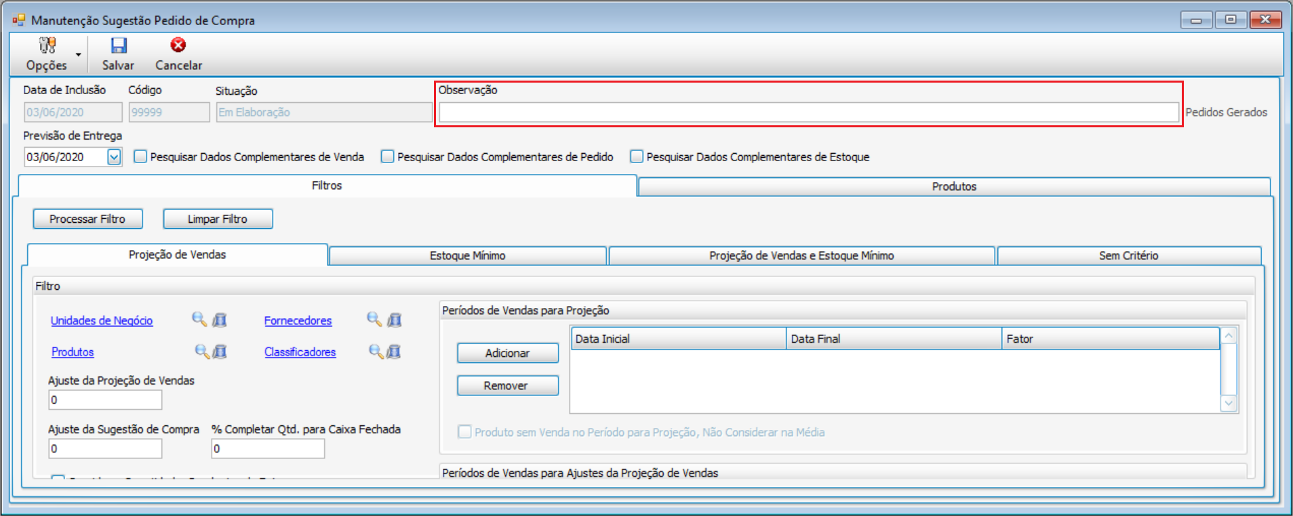The height and width of the screenshot is (516, 1293).
Task: Focus the Ajuste da Projeção de Vendas field
Action: click(105, 400)
